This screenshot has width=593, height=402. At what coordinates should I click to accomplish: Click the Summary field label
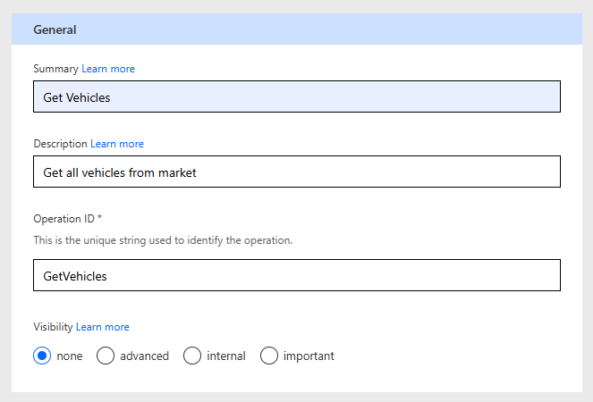[x=55, y=69]
